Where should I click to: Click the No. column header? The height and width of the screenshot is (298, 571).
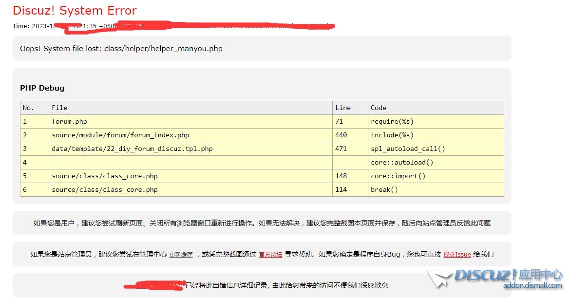[29, 108]
